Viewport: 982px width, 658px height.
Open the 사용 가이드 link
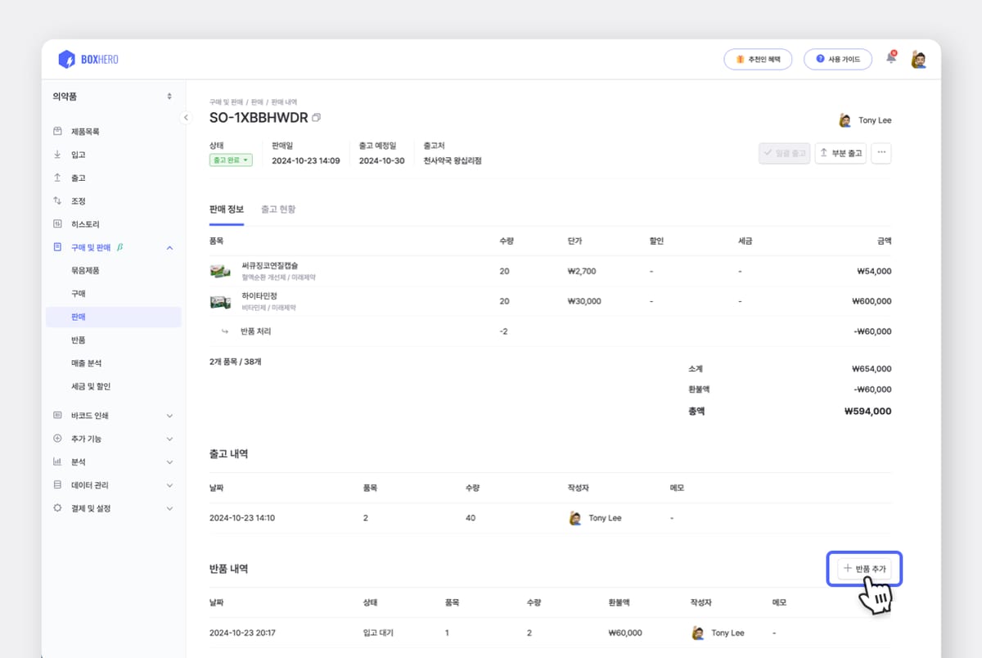coord(837,59)
